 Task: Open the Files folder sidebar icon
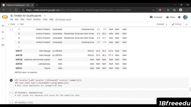click(3, 45)
